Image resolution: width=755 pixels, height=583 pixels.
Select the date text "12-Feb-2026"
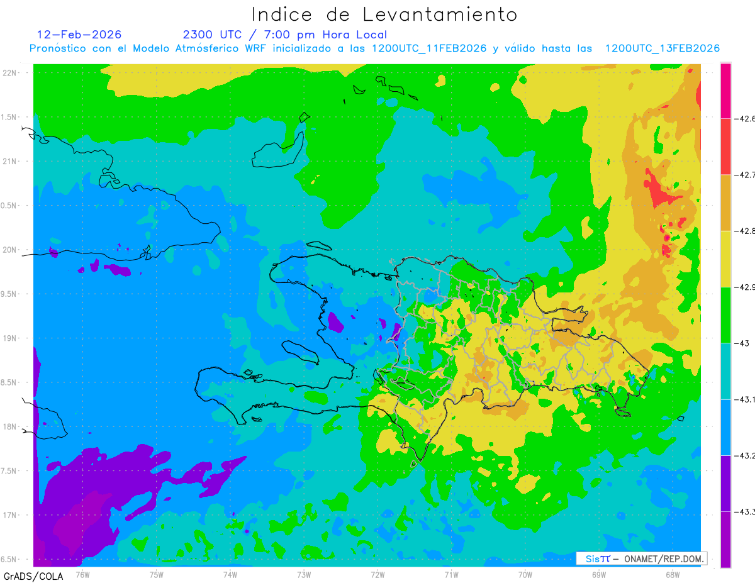[x=79, y=35]
